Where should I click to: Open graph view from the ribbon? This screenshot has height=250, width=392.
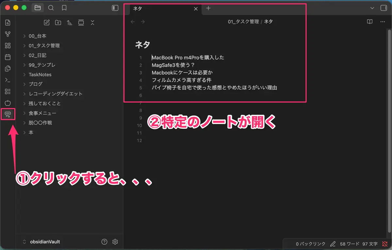[x=8, y=34]
